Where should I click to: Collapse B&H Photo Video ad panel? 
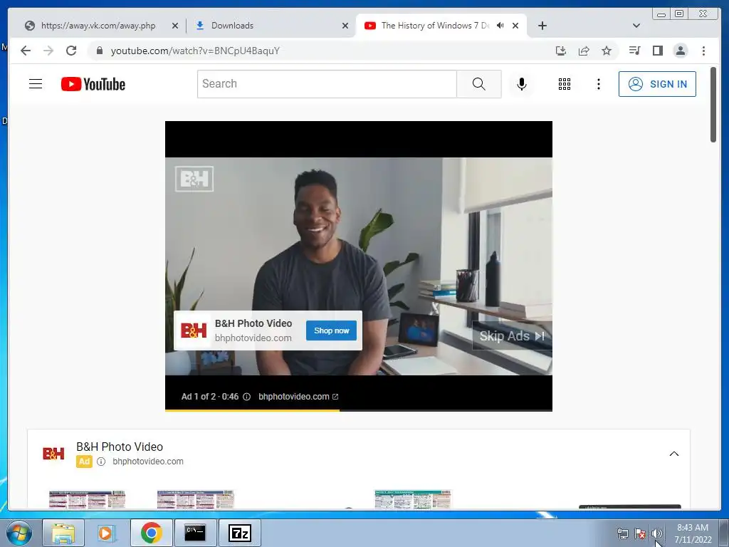674,454
